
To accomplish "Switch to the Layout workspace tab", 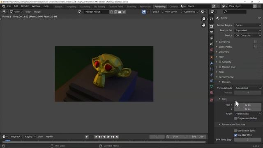I will tap(59, 7).
